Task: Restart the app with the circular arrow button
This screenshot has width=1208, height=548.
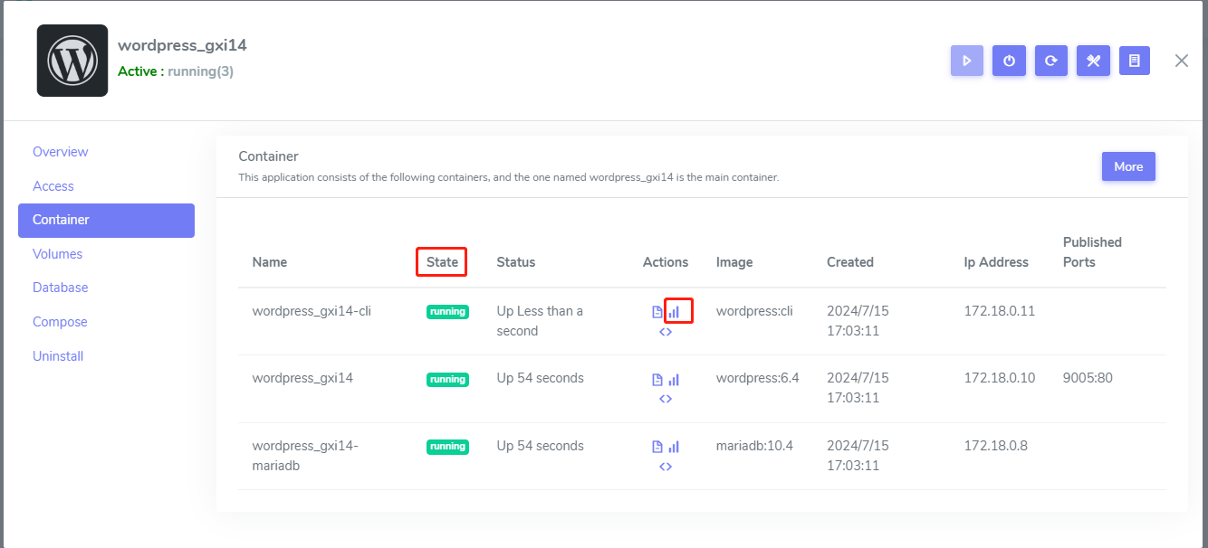Action: click(1050, 61)
